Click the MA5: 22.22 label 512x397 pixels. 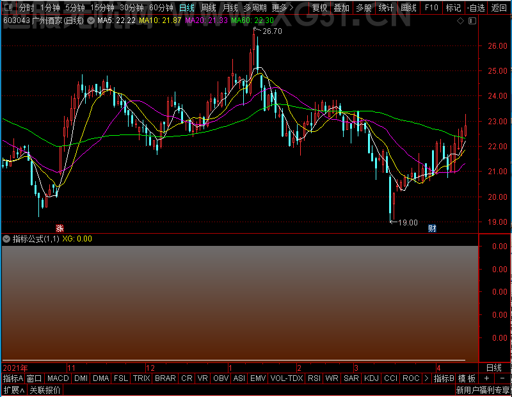click(x=116, y=20)
